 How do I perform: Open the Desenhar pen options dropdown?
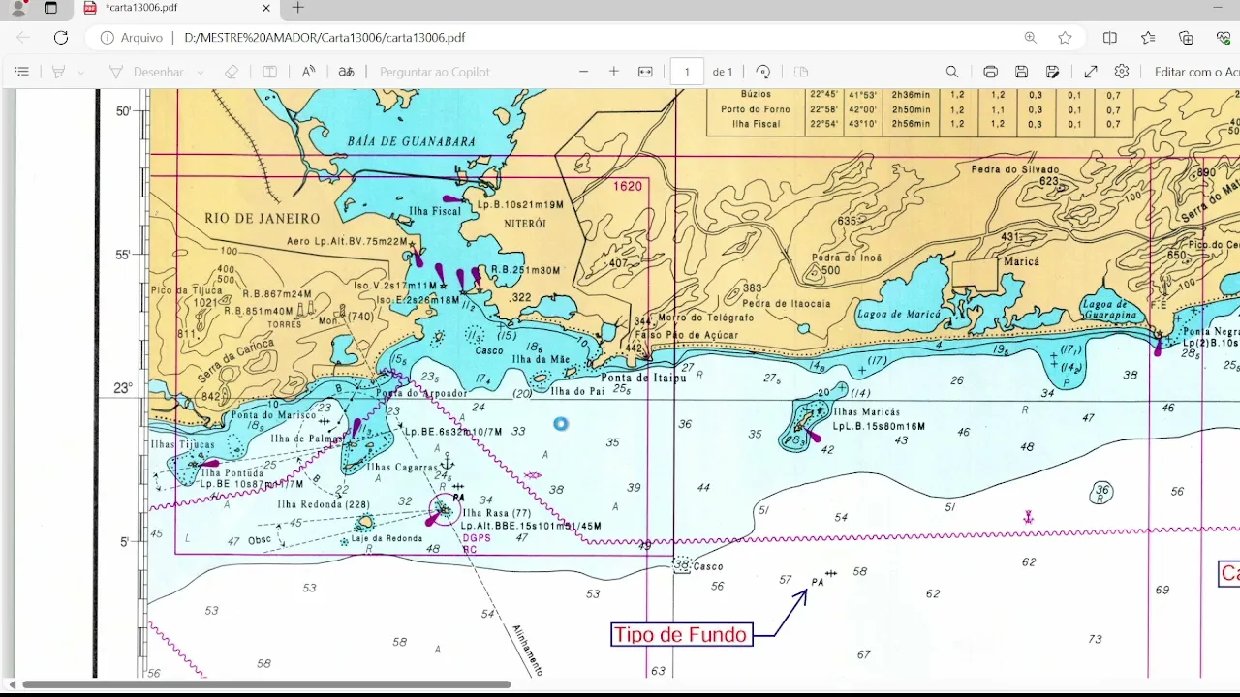(x=201, y=73)
